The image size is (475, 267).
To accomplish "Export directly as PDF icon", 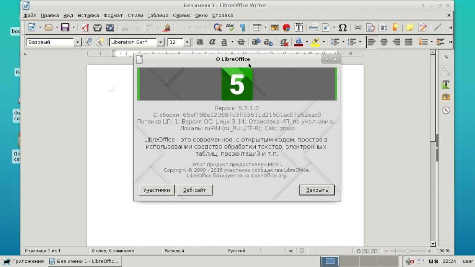I will point(85,28).
